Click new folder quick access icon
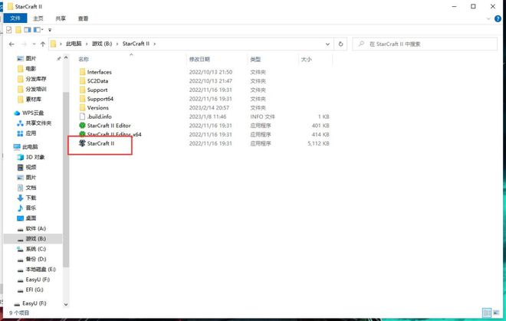Screen dimensions: 506x321 (18, 30)
